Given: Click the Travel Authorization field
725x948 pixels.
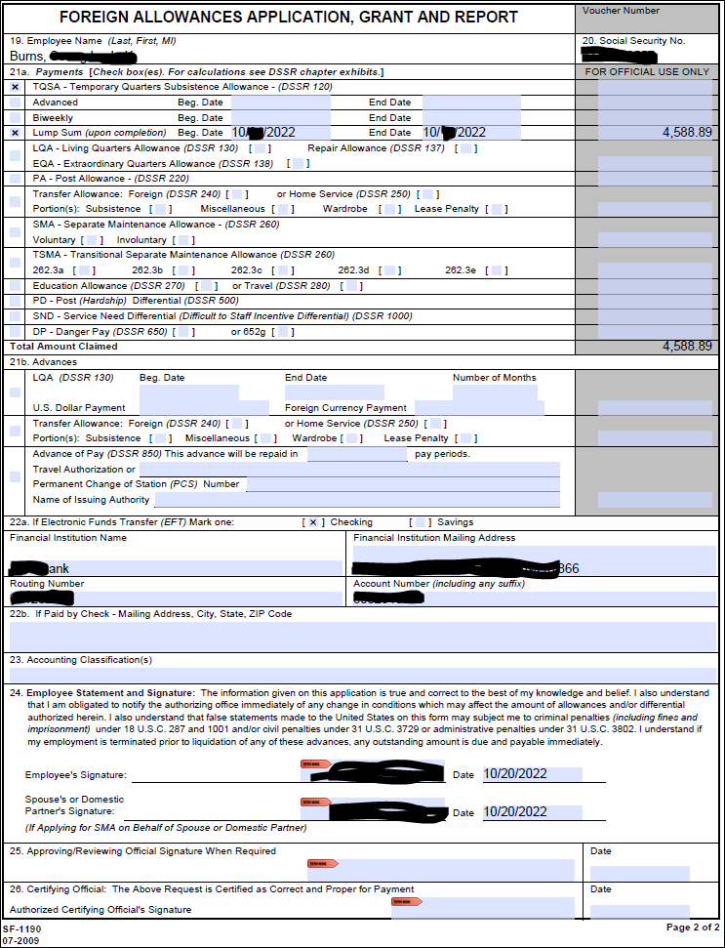Looking at the screenshot, I should pyautogui.click(x=349, y=470).
